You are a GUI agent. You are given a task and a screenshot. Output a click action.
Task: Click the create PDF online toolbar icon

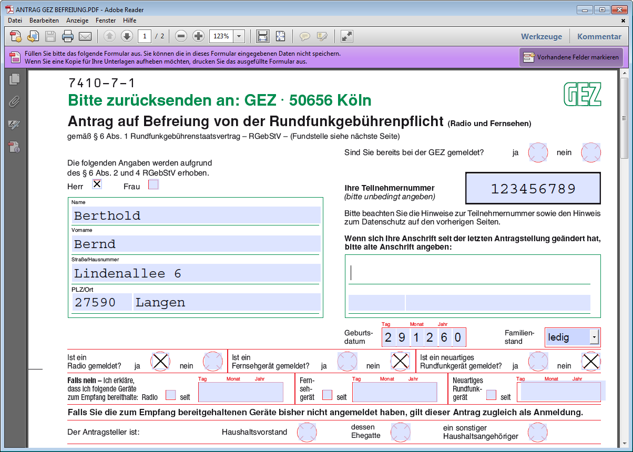click(16, 36)
